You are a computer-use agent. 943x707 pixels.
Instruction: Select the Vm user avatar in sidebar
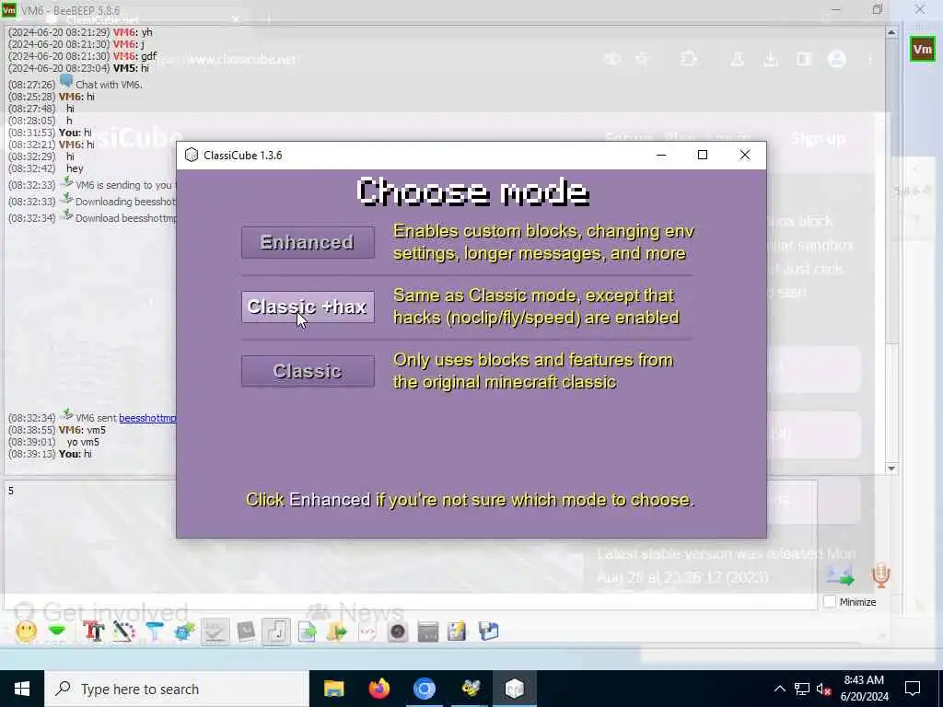click(922, 50)
